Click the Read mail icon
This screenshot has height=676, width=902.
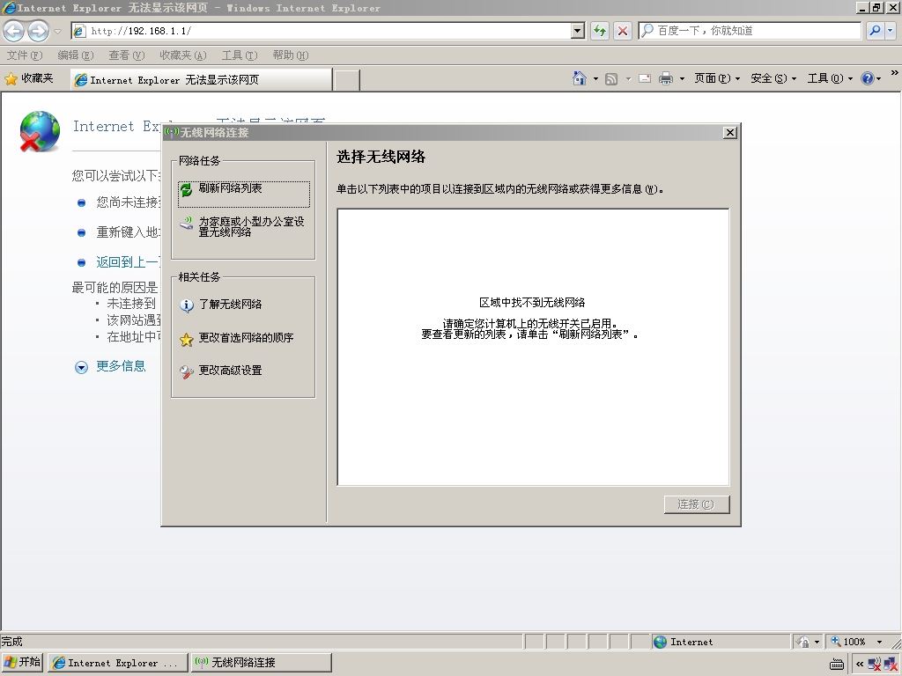pos(645,78)
